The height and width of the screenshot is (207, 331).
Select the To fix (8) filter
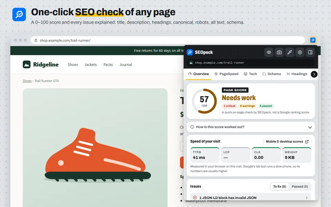[x=280, y=187]
